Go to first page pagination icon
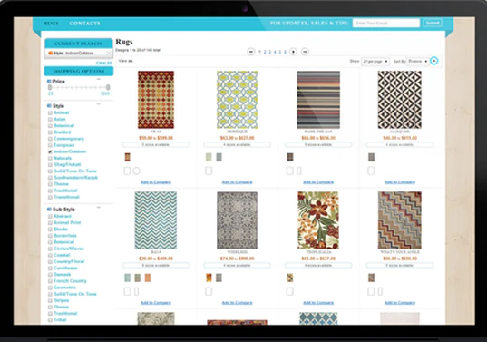 pyautogui.click(x=251, y=52)
